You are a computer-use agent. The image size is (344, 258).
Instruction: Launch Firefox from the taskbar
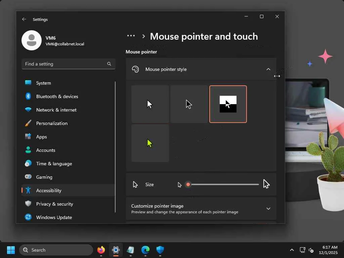click(101, 250)
